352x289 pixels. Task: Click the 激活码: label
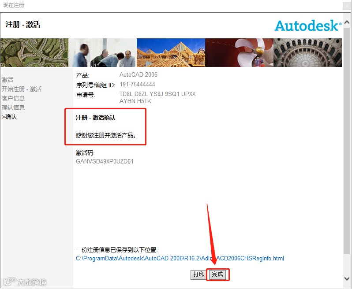point(85,153)
